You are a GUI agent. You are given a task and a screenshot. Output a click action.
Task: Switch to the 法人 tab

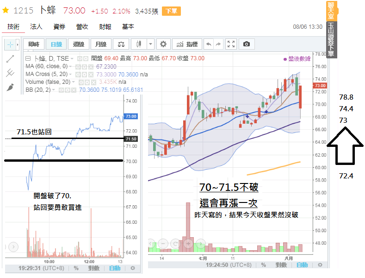36,27
